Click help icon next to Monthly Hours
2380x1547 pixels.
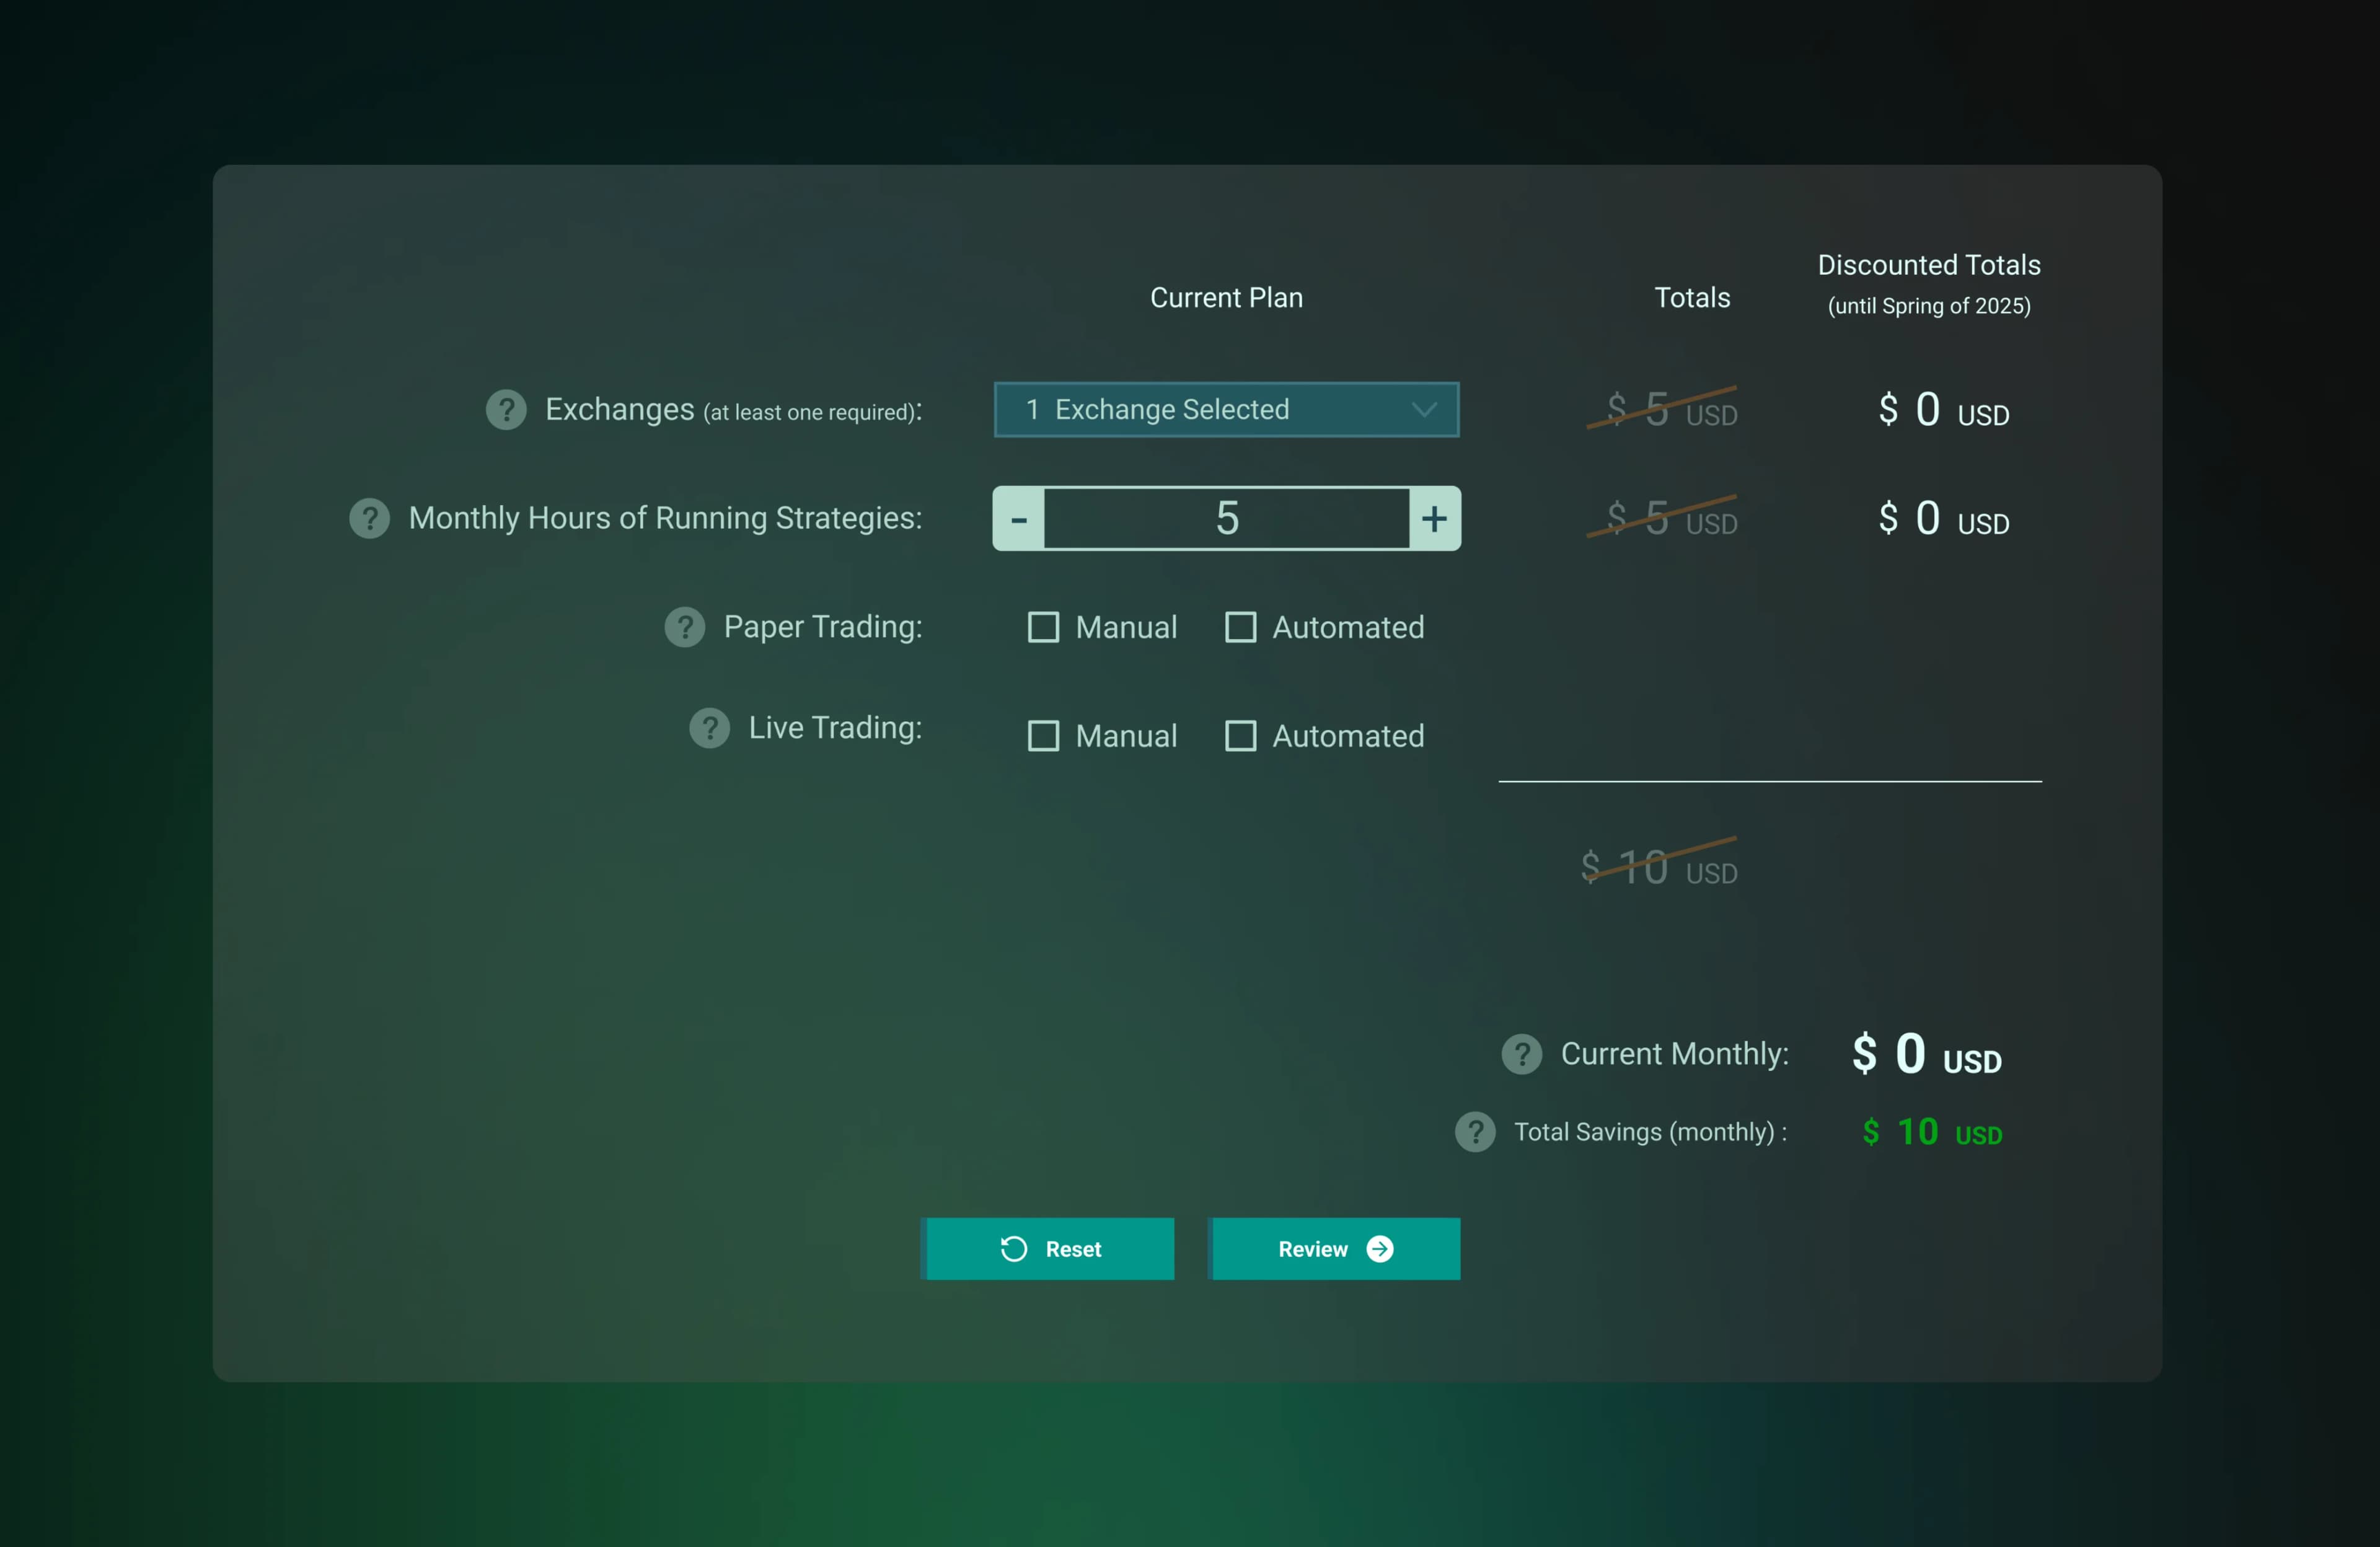pyautogui.click(x=369, y=518)
